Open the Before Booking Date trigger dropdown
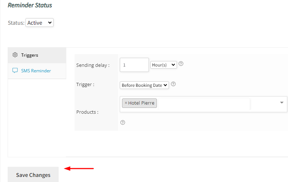 (x=144, y=85)
